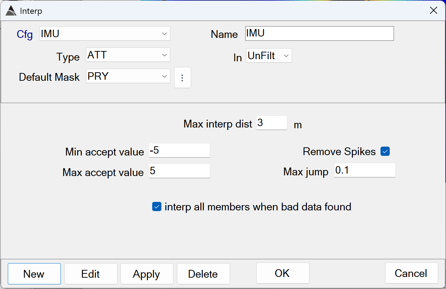Select the Min accept value field
The image size is (446, 289).
(179, 151)
